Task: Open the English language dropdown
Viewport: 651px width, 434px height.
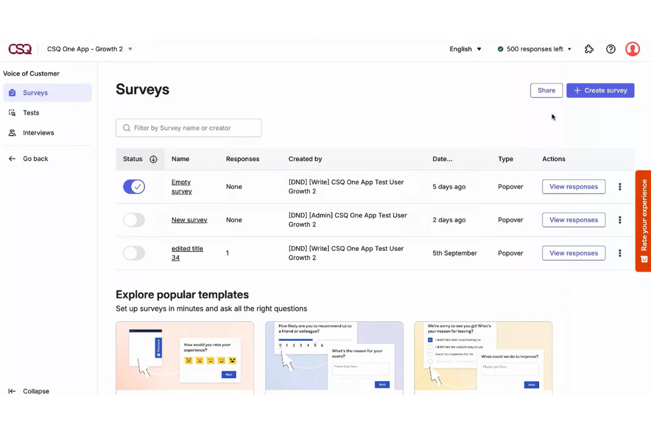Action: pos(465,49)
